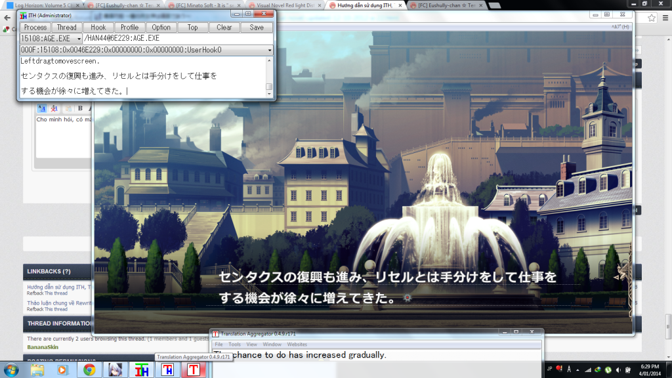Show hidden system tray icons
Screen dimensions: 672x378
(577, 370)
